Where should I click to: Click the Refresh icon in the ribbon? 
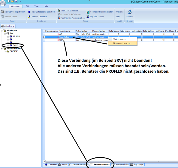130,12
